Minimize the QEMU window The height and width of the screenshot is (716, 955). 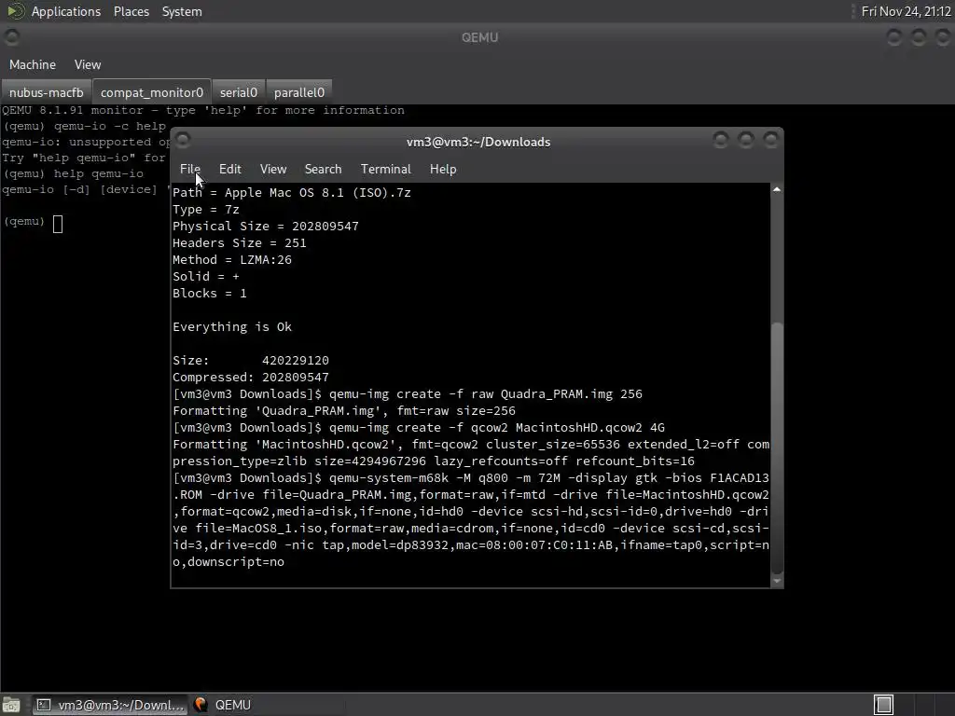point(894,37)
